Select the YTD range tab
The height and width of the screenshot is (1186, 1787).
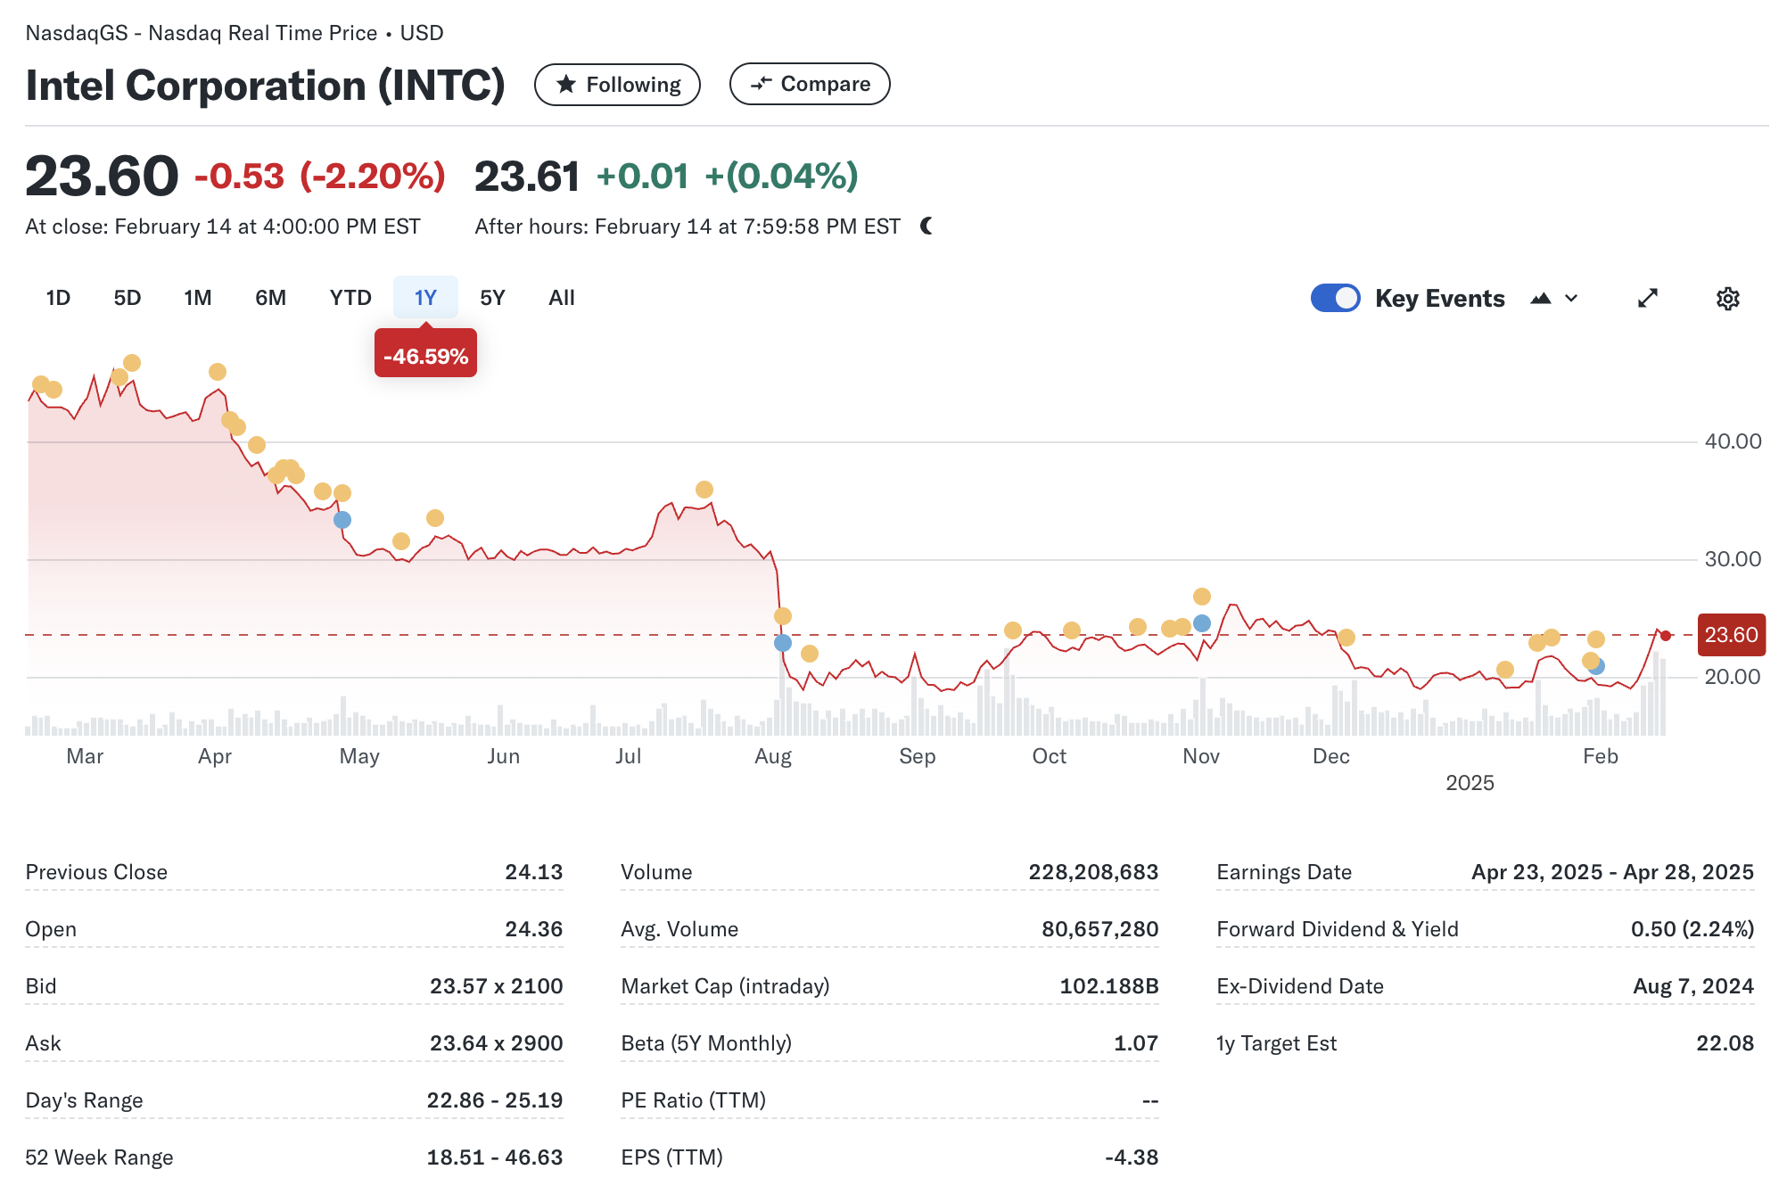point(350,298)
